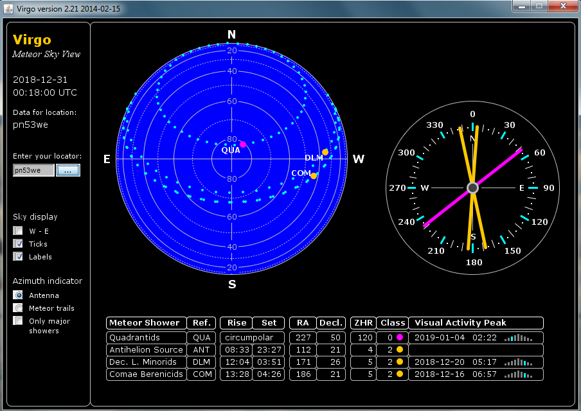Click the 12:04 rise time cell

[x=237, y=362]
